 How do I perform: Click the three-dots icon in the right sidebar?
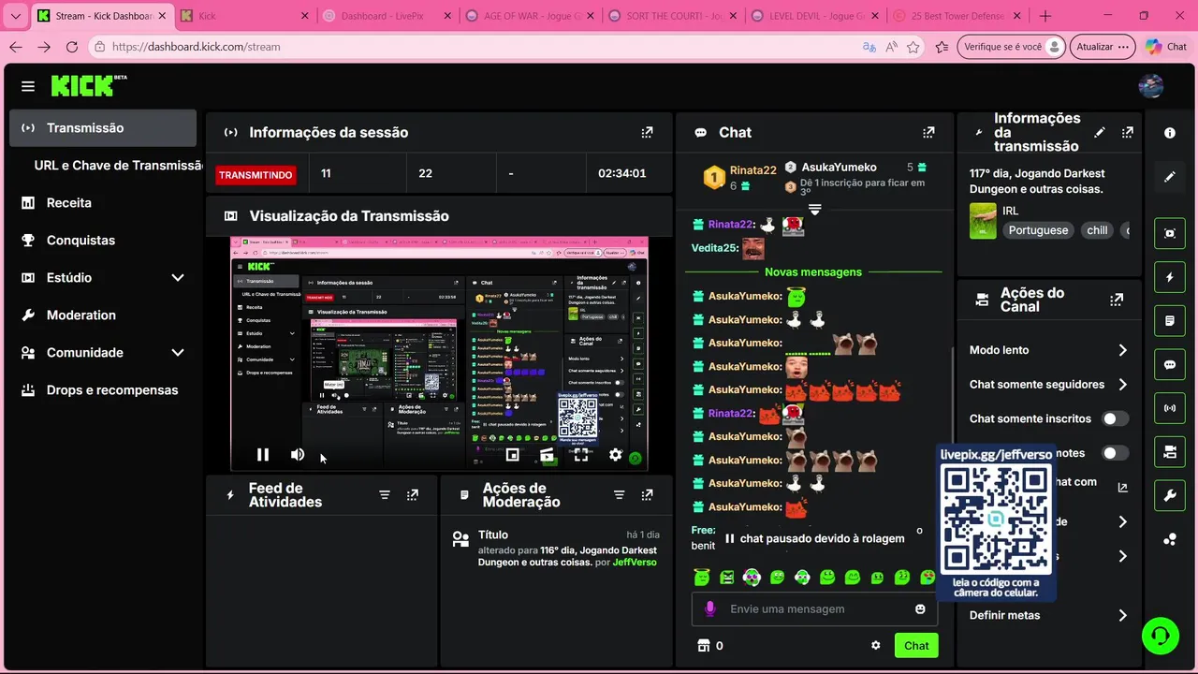(x=1170, y=539)
